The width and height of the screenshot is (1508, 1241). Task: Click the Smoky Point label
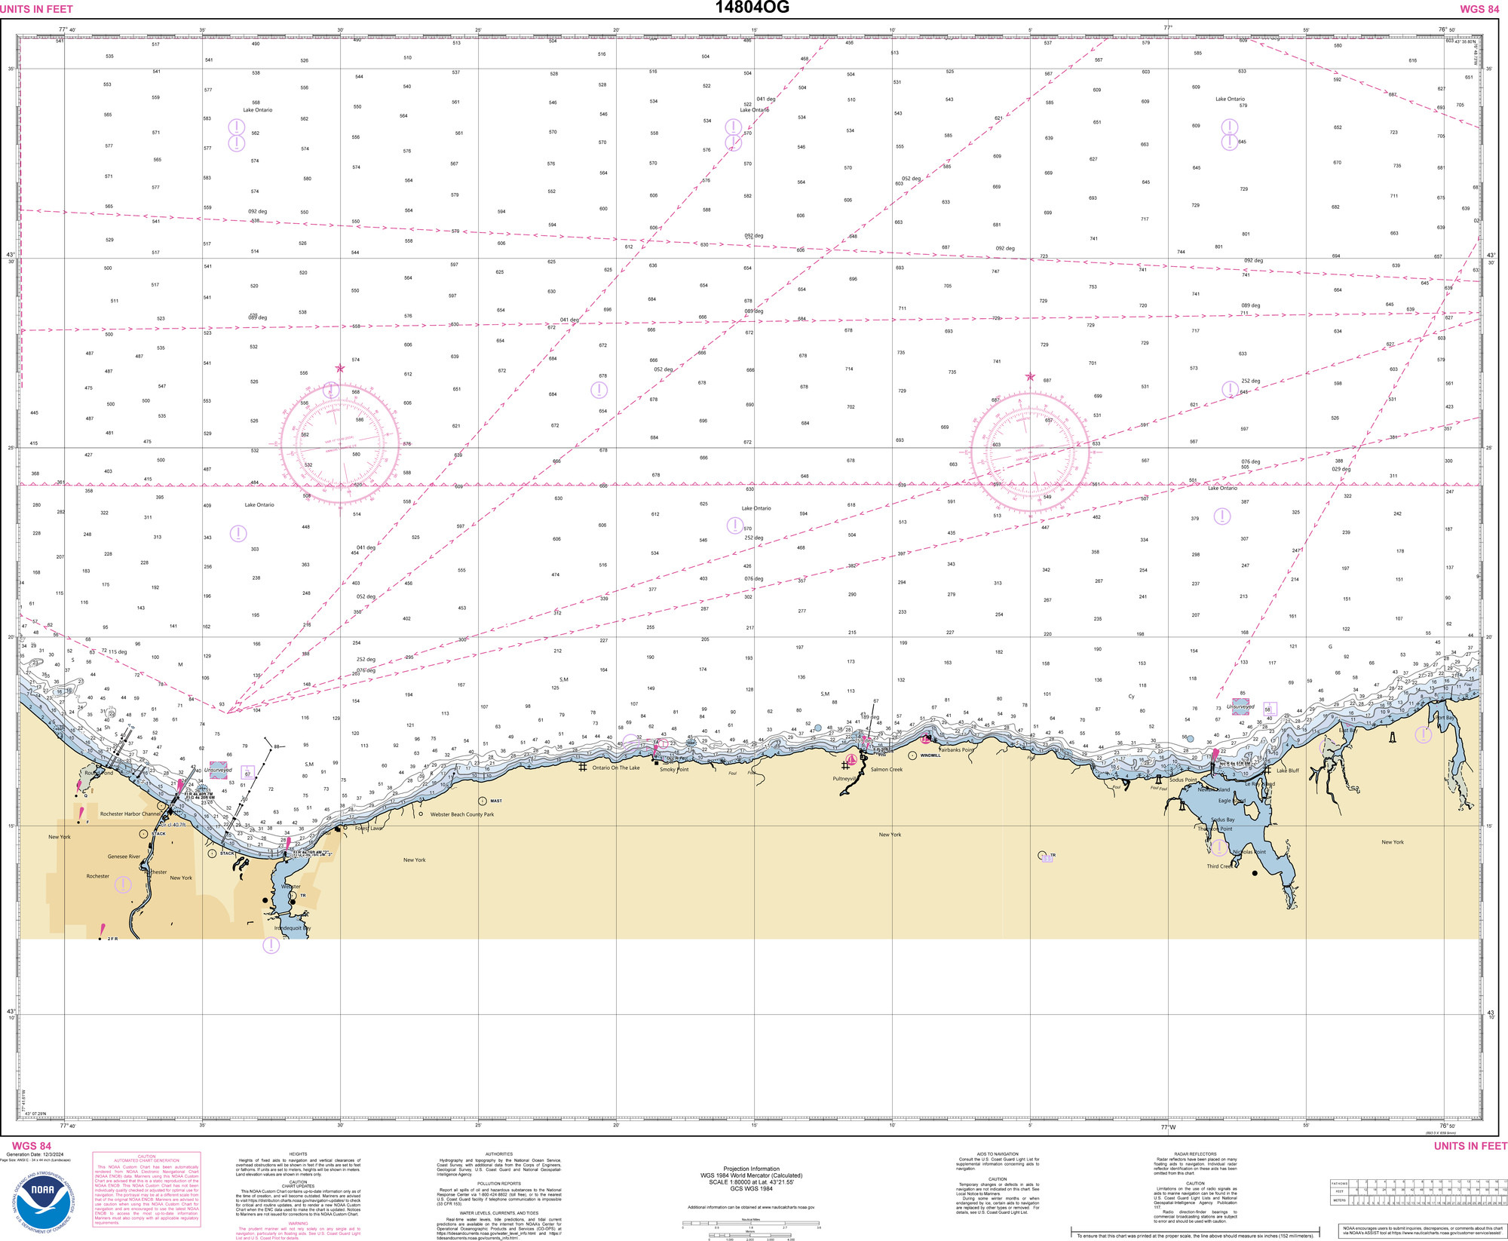click(674, 770)
